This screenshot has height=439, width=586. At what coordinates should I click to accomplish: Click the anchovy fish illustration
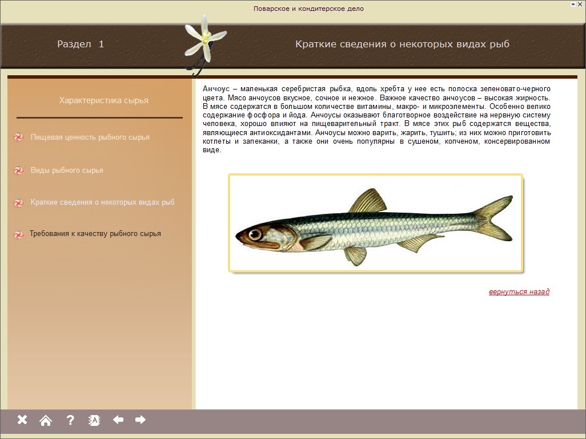[375, 223]
